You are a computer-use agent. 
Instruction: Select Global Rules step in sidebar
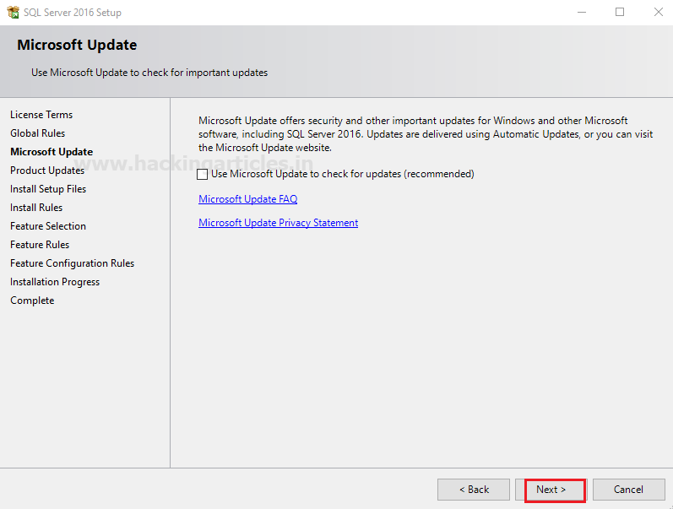[37, 133]
